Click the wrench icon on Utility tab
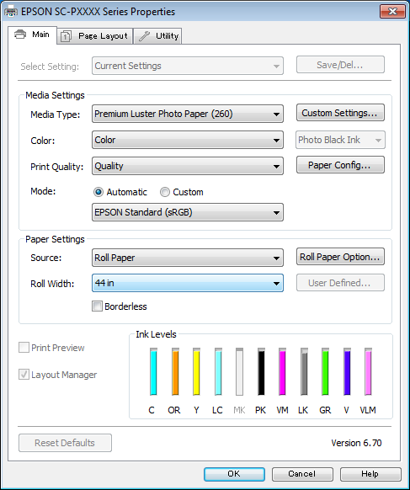 click(144, 36)
